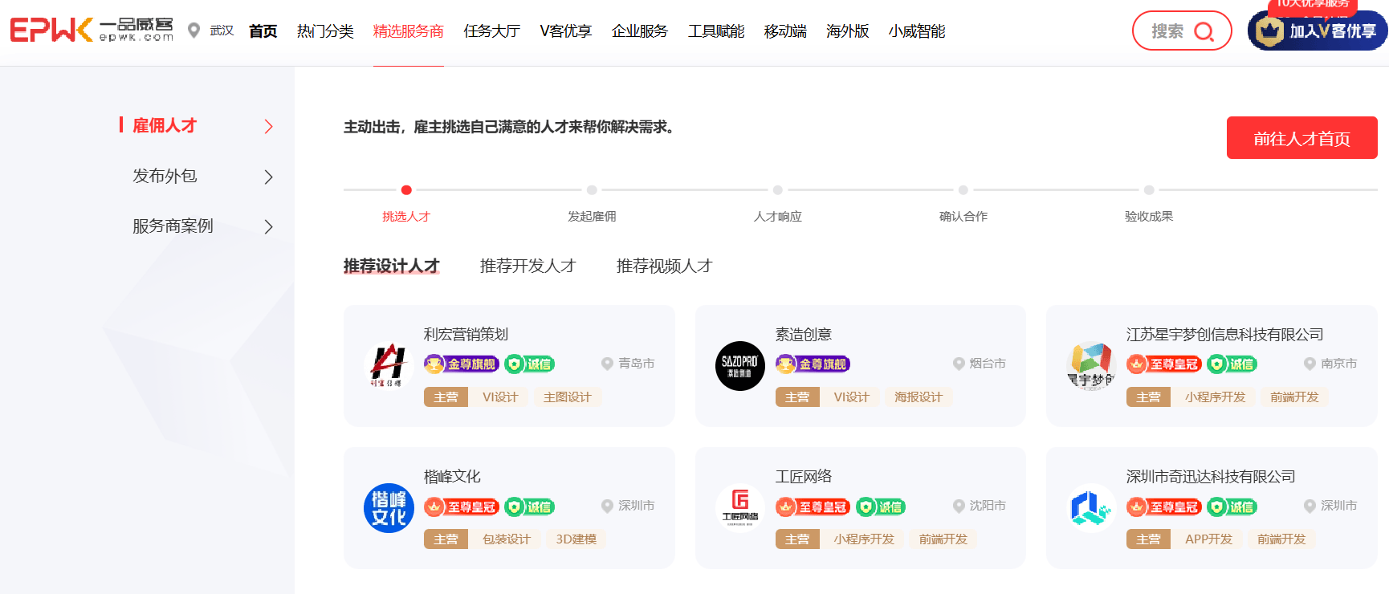The image size is (1389, 594).
Task: Expand the 雇佣人才 sidebar chevron
Action: coord(269,126)
